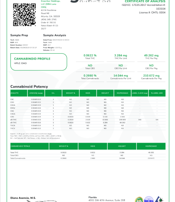This screenshot has width=175, height=202.
Task: Click the WEIGHT % header in Cannabinoid Potency
Action: coord(70,93)
